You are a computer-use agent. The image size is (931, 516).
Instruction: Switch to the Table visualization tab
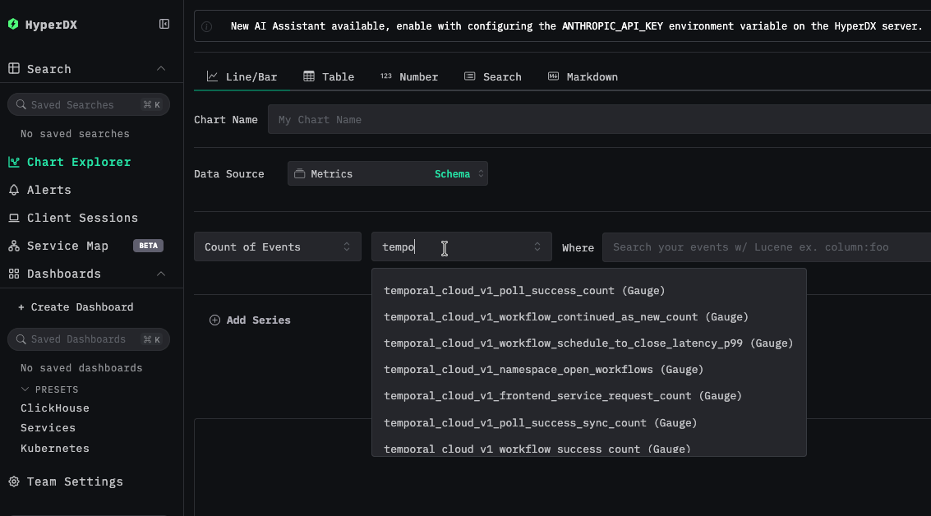click(x=329, y=76)
